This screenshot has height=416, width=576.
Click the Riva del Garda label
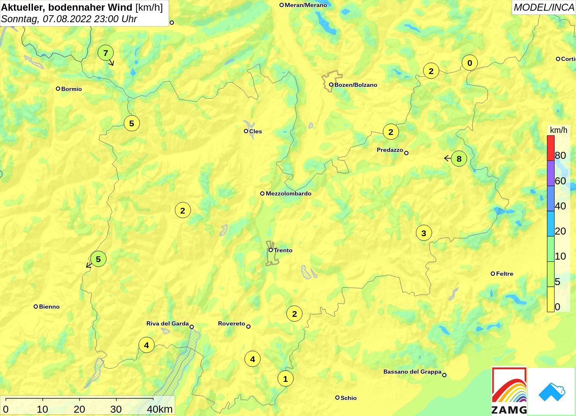167,323
